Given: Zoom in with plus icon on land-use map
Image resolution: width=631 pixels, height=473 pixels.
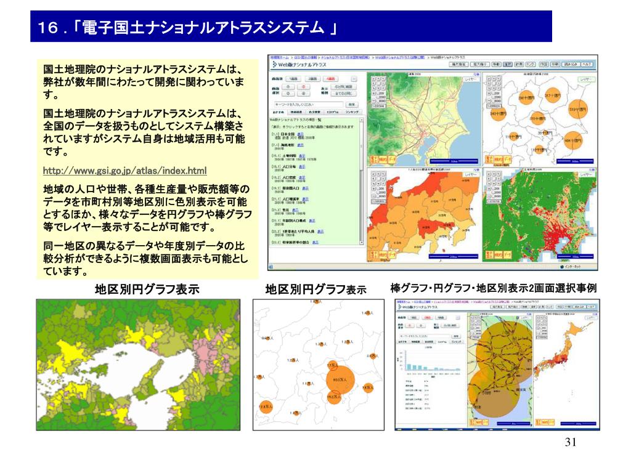Looking at the screenshot, I should (x=489, y=188).
